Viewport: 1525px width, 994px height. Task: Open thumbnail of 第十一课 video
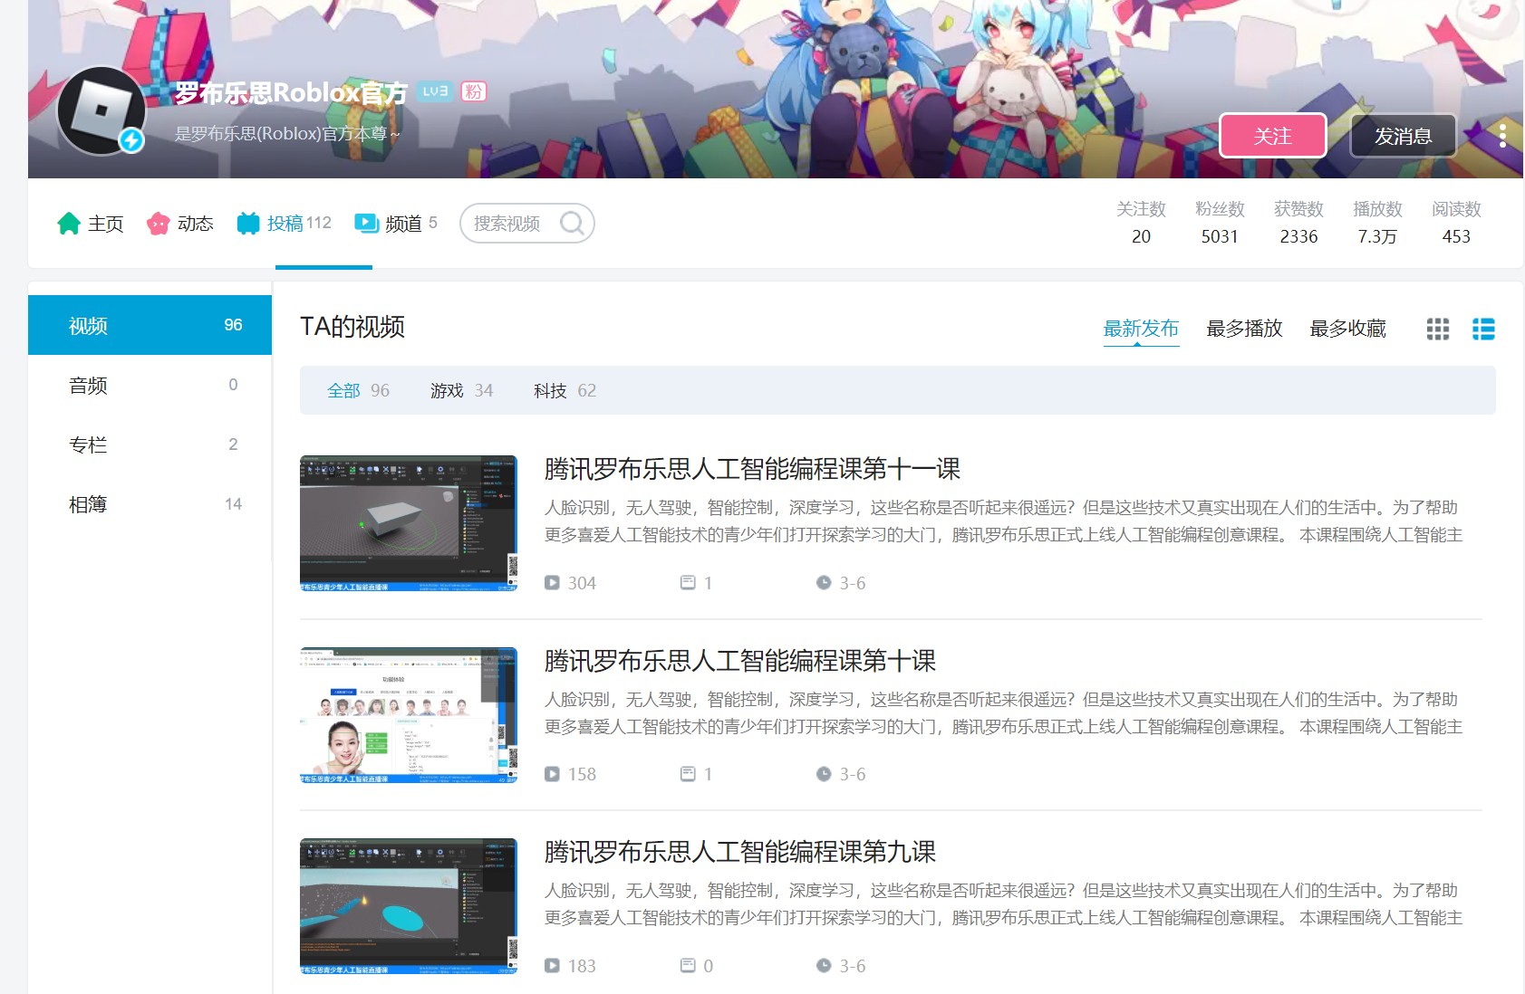409,523
